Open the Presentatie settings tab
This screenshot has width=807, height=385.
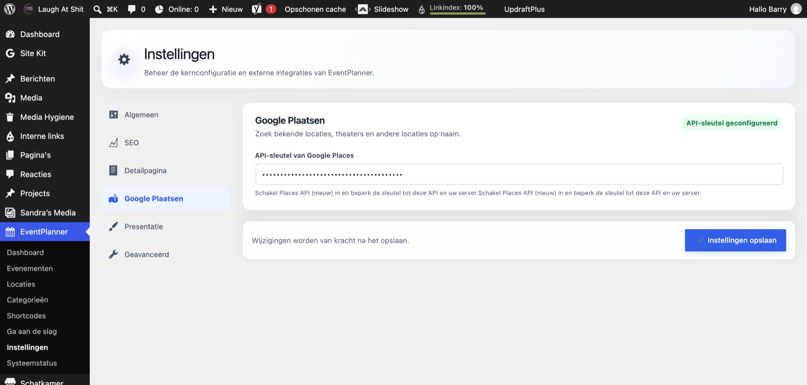165,227
